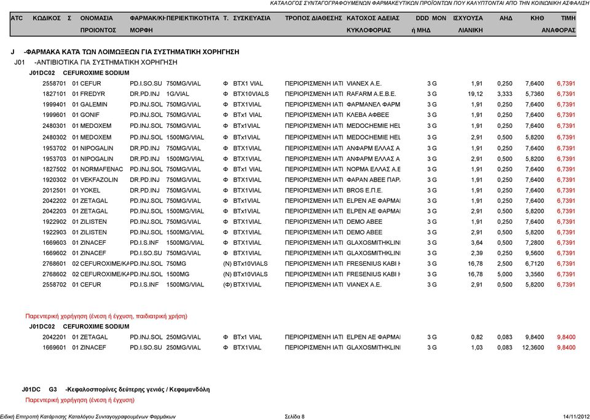Select the J01 antibiotics section heading

(x=96, y=63)
